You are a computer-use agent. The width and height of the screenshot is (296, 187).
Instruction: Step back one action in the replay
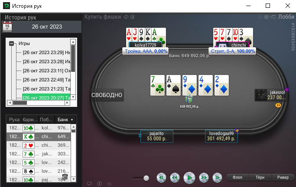click(x=175, y=178)
